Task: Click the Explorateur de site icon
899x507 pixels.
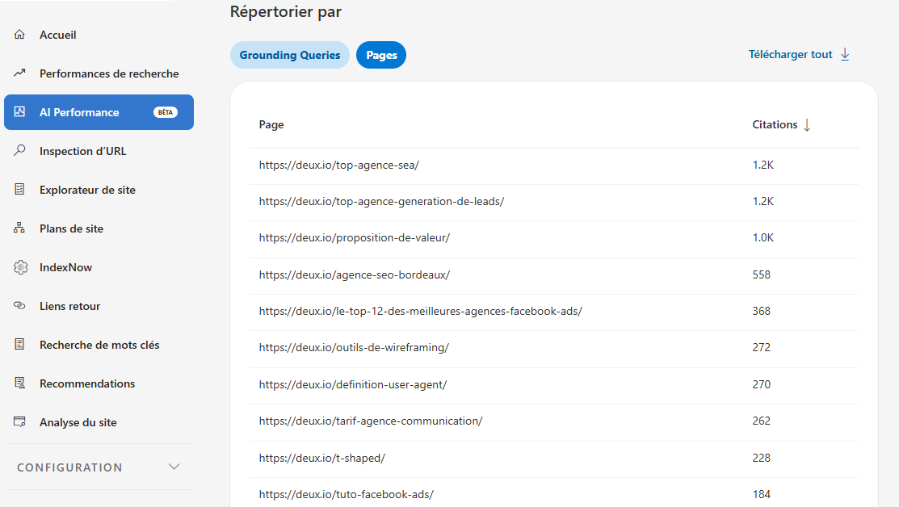Action: 20,190
